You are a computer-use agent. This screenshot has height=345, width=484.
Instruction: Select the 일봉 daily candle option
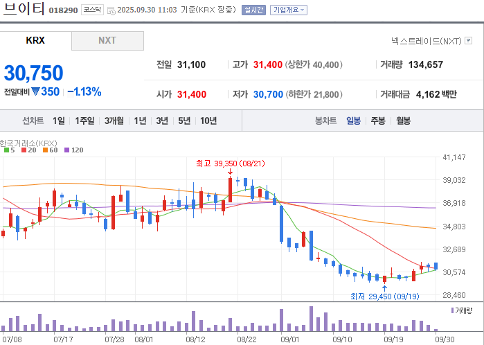tap(353, 121)
